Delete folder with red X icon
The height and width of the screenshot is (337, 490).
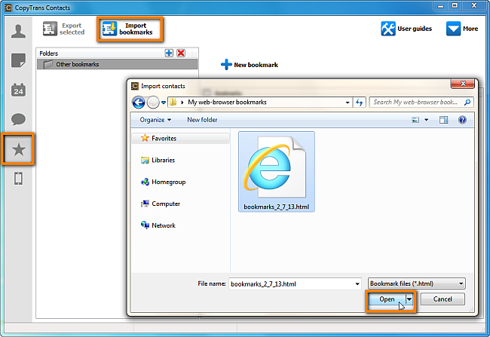(x=181, y=53)
